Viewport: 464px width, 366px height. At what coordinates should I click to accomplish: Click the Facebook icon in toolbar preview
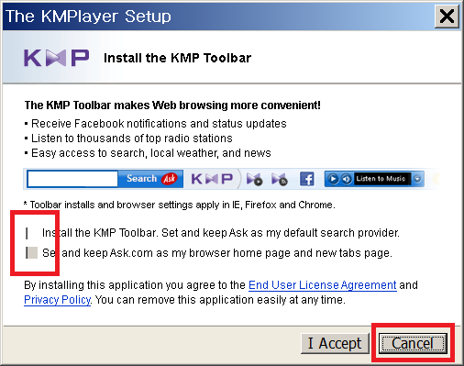tap(307, 179)
